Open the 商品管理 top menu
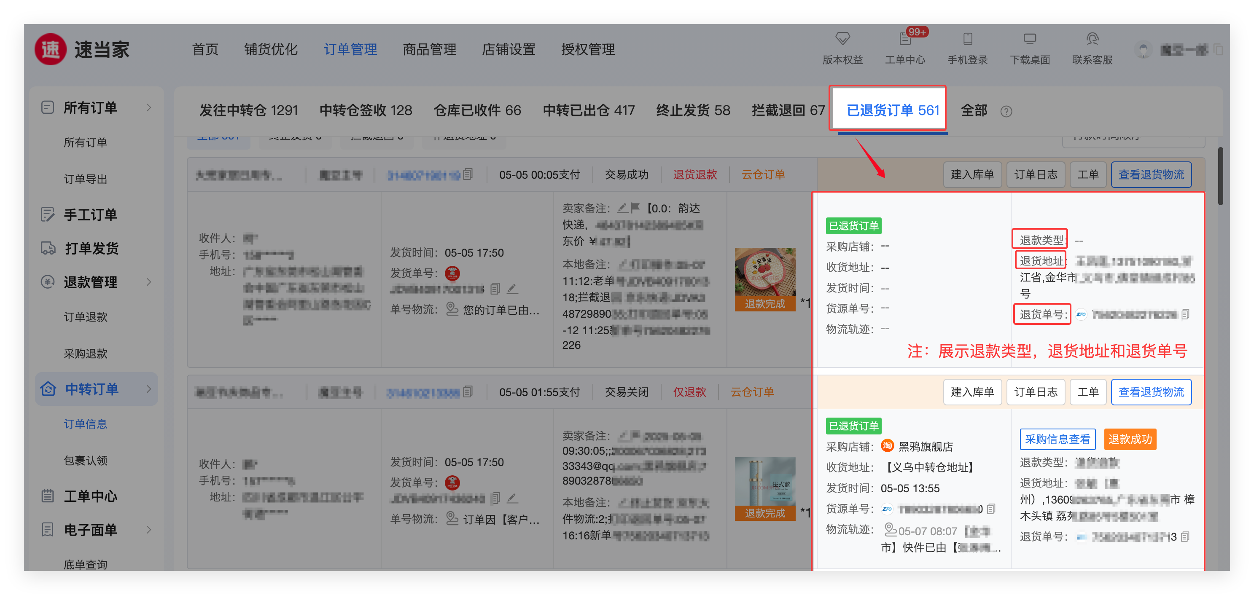 click(x=429, y=49)
